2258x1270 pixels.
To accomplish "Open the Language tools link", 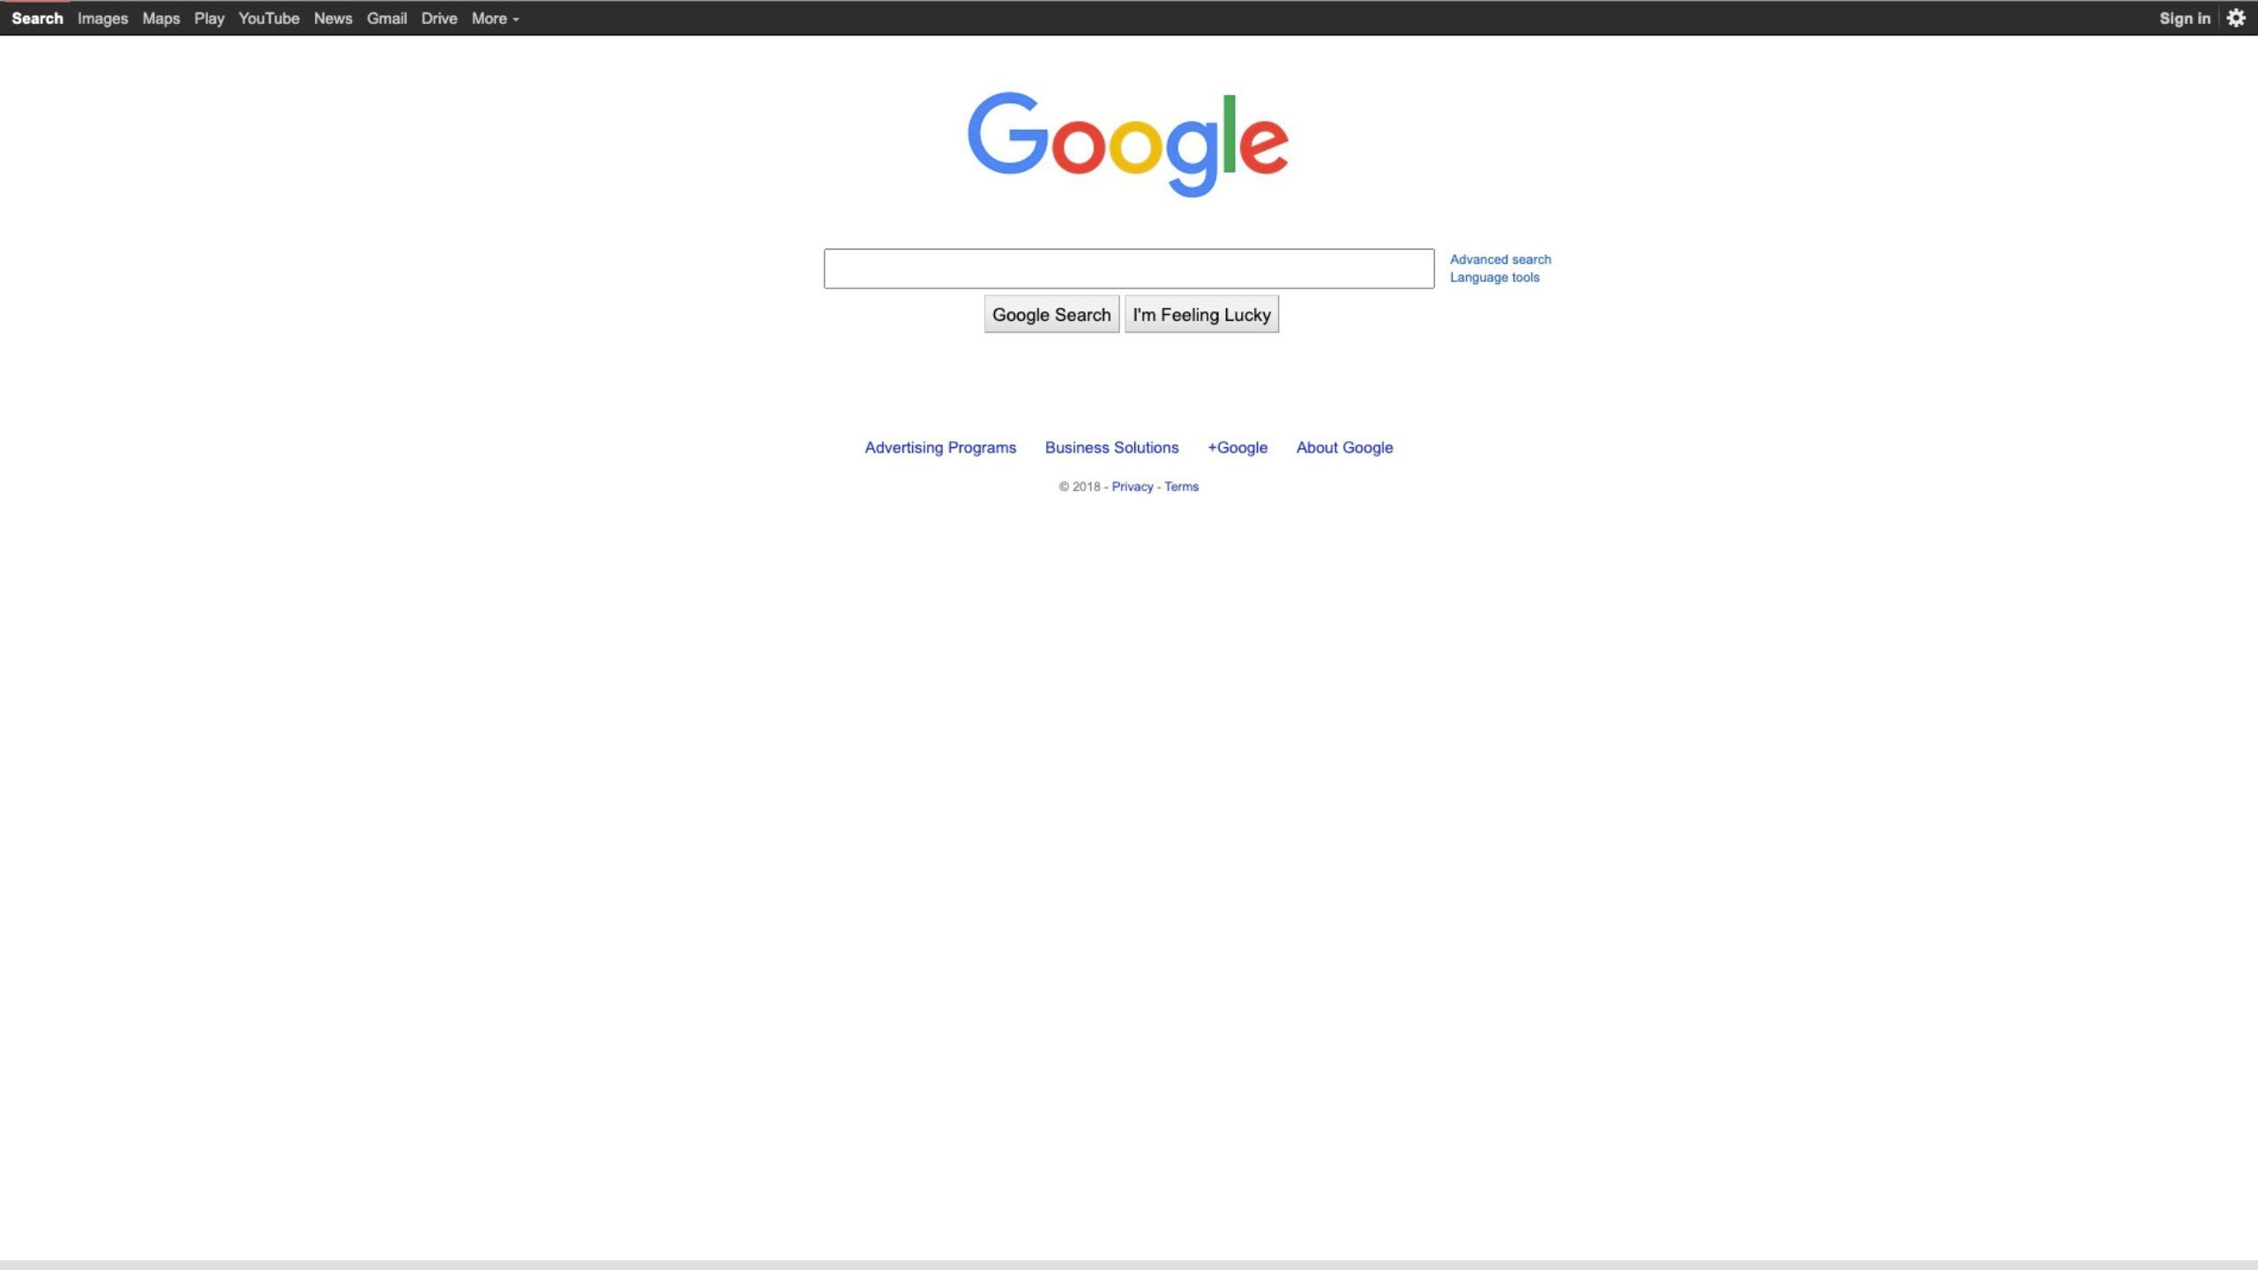I will pos(1494,277).
